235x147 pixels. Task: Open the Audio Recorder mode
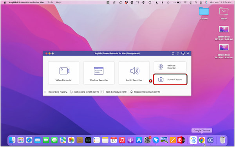(x=134, y=73)
